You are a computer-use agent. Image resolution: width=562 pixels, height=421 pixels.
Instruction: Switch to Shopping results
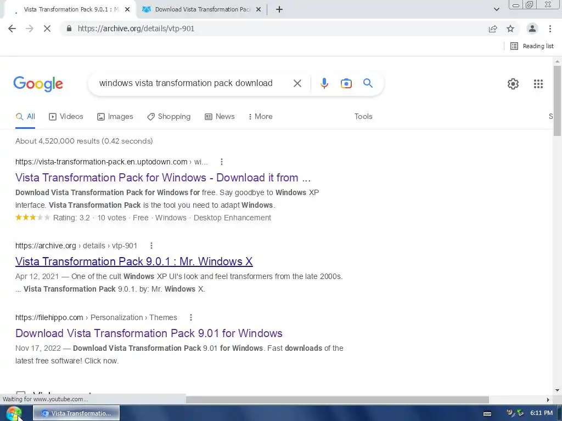(169, 117)
